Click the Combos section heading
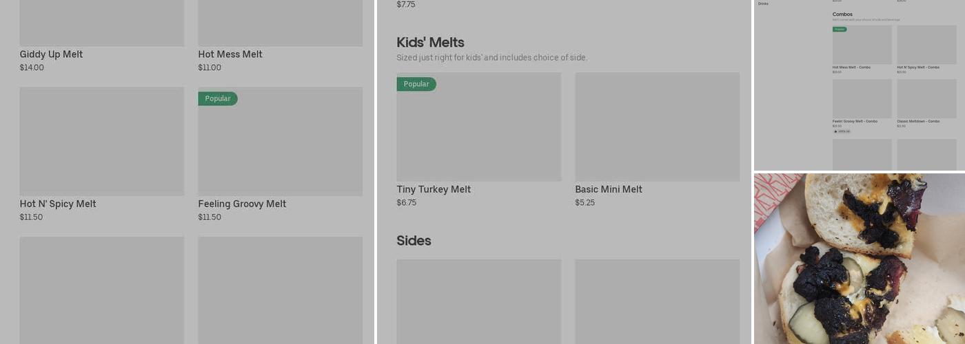The image size is (965, 344). click(842, 14)
